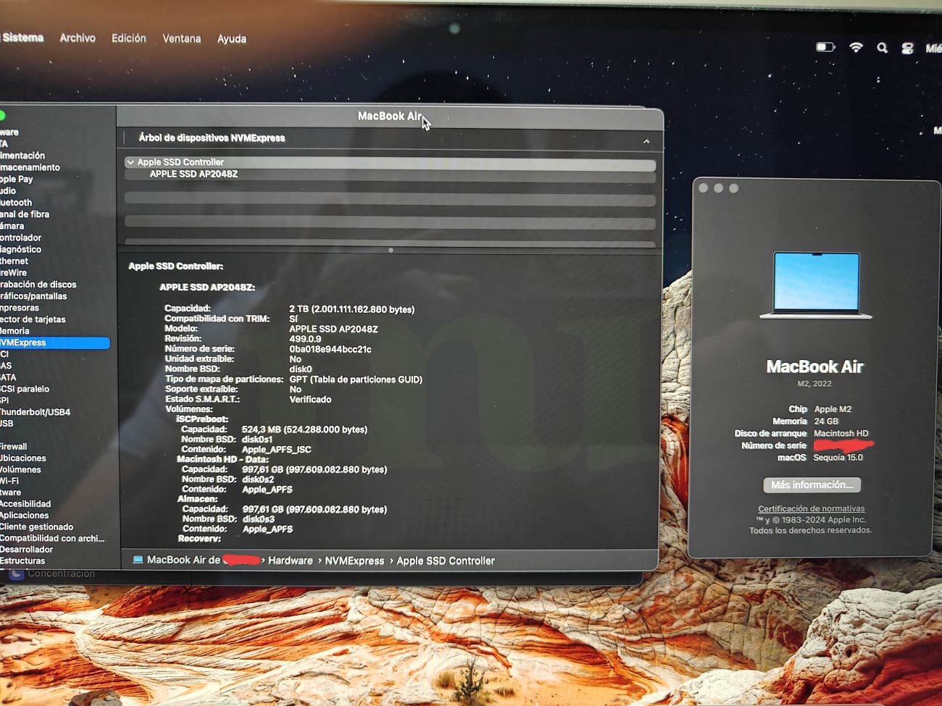
Task: Select Accesibilidad in the sidebar
Action: pyautogui.click(x=25, y=504)
